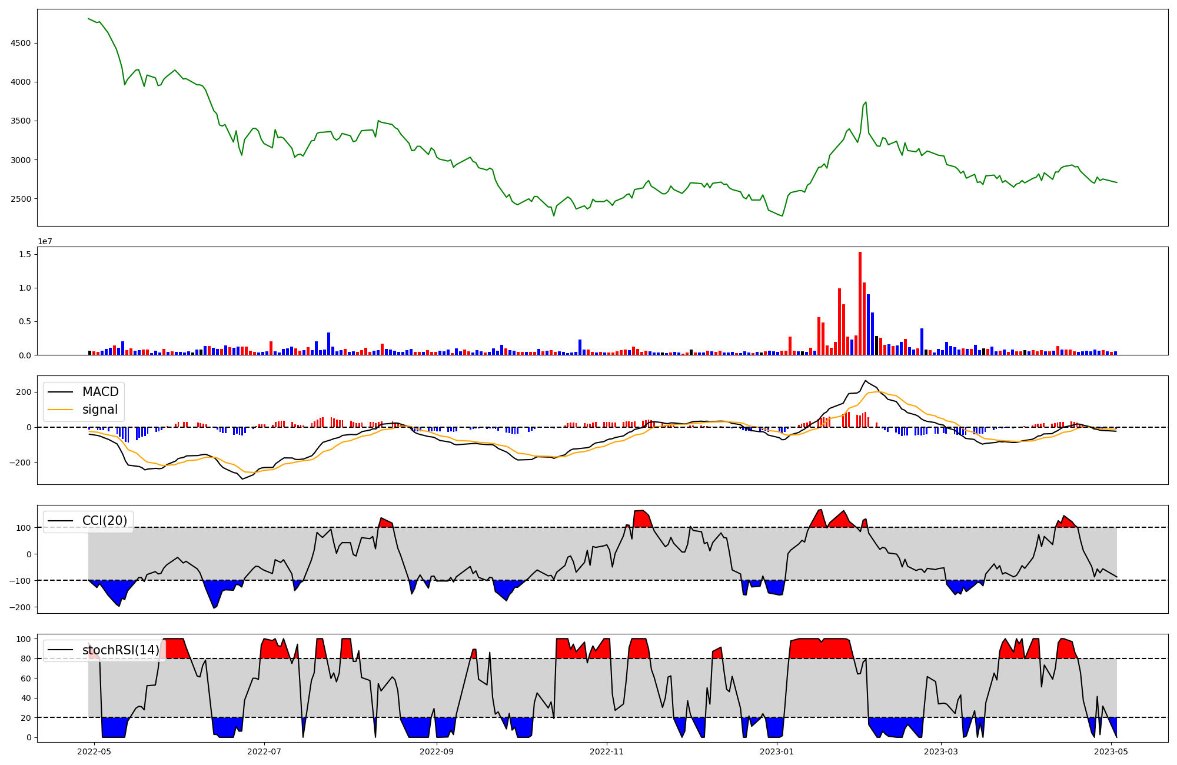This screenshot has height=765, width=1177.
Task: Click the -200 tick on CCI axis
Action: click(x=19, y=607)
